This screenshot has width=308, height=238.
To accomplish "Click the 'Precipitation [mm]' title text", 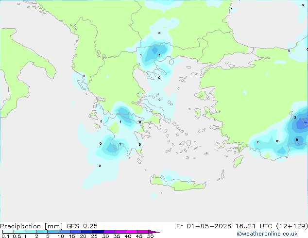I will point(31,226).
